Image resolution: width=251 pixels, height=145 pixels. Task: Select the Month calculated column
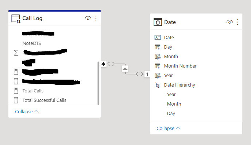click(x=171, y=56)
